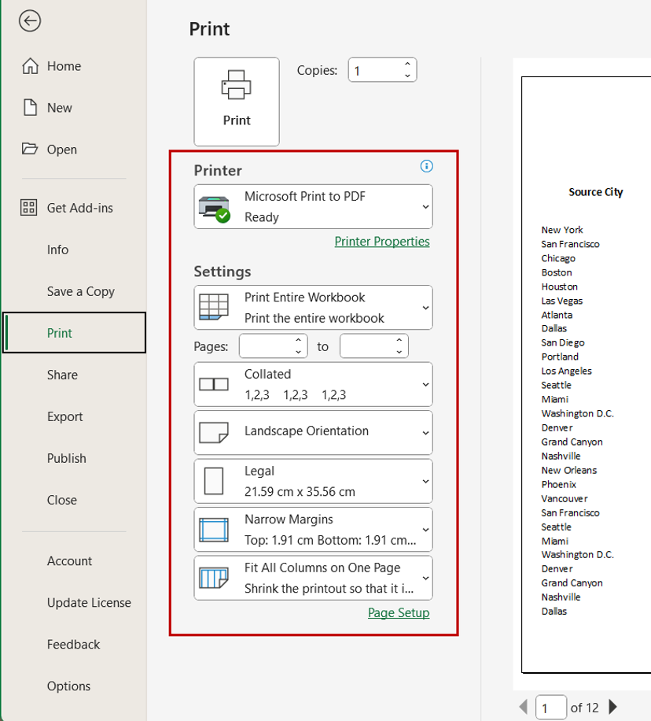This screenshot has width=651, height=721.
Task: Click the back arrow to exit Print view
Action: point(29,21)
